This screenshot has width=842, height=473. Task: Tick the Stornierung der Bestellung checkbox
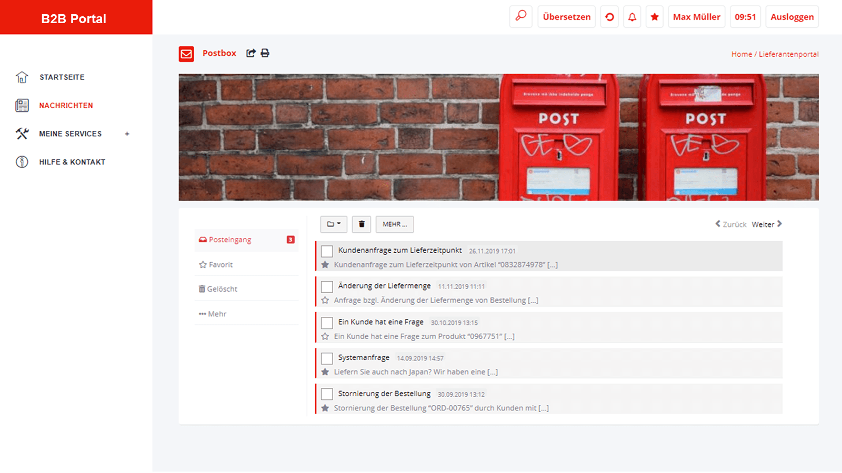327,394
